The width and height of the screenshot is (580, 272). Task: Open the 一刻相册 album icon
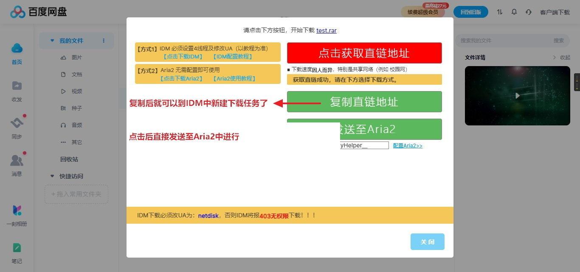(17, 210)
